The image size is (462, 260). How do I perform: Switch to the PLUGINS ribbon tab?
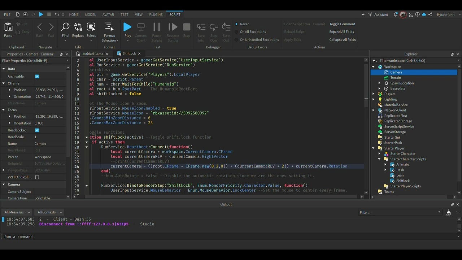tap(156, 14)
